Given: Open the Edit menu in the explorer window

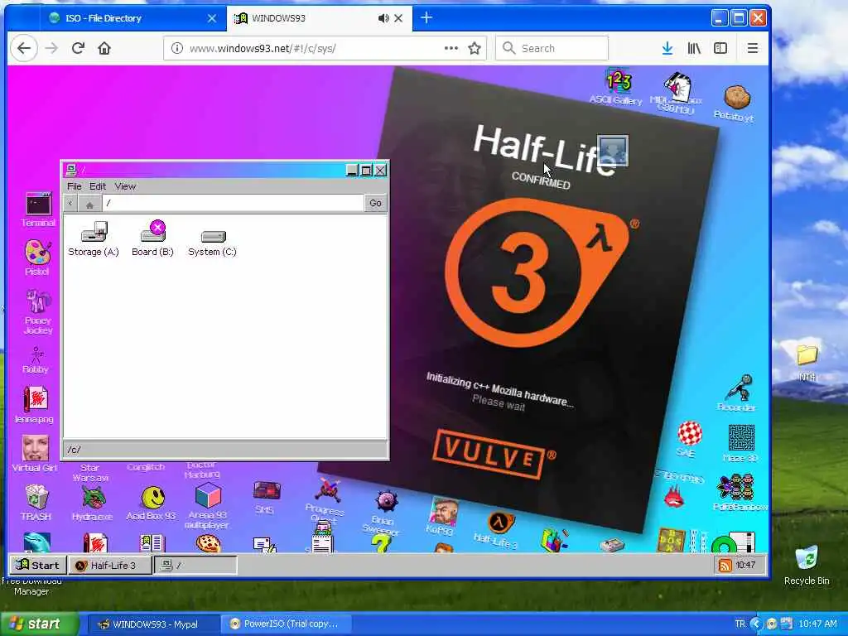Looking at the screenshot, I should [x=98, y=186].
